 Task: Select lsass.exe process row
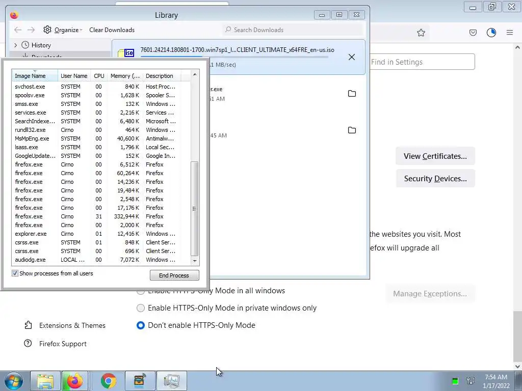point(101,147)
